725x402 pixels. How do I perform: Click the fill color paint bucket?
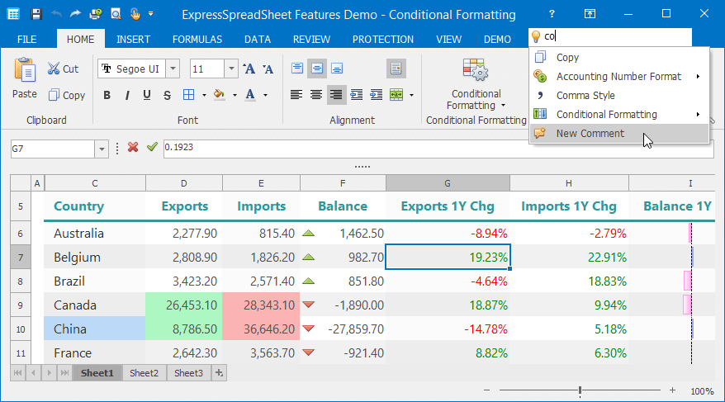[219, 94]
